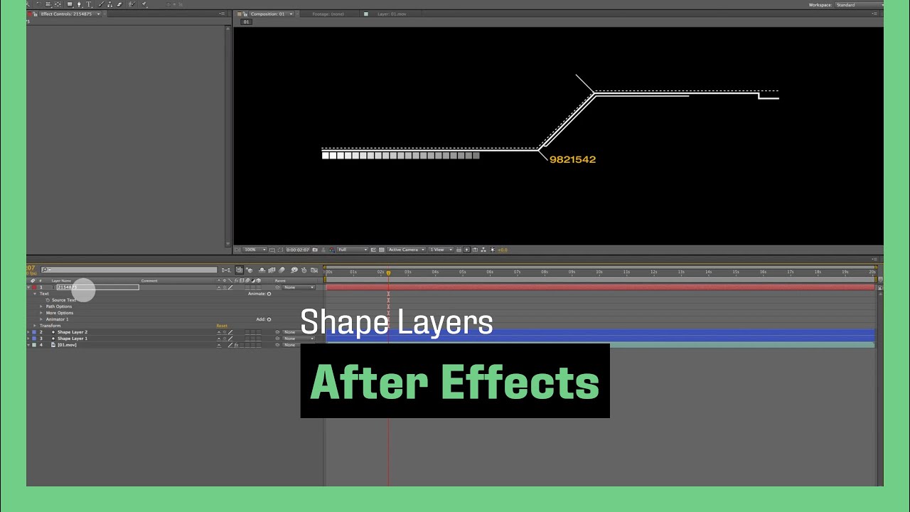Open the Active Camera dropdown
The width and height of the screenshot is (910, 512).
406,250
